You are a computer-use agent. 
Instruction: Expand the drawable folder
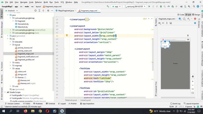(10, 42)
